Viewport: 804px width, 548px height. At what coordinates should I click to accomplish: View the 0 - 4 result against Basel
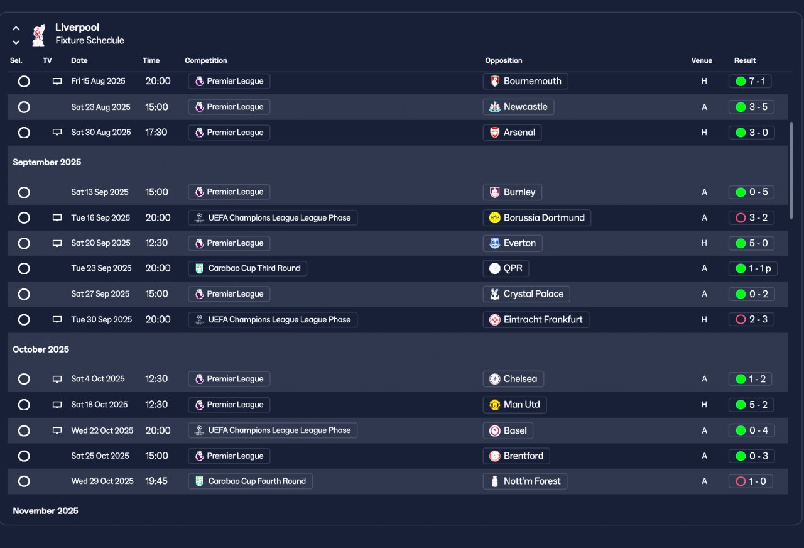tap(751, 430)
